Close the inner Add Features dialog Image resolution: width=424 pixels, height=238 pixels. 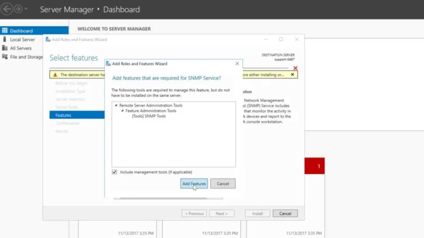tap(237, 64)
